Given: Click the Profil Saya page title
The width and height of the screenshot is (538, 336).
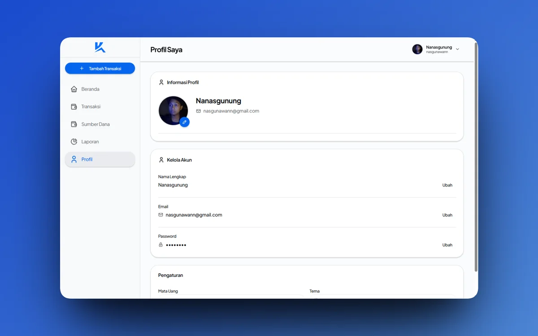Looking at the screenshot, I should tap(166, 50).
